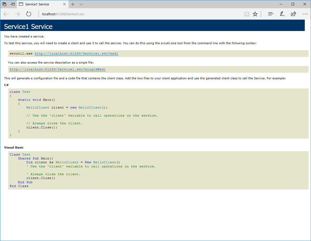The height and width of the screenshot is (241, 311).
Task: Expand the tab previews chevron
Action: [x=81, y=4]
